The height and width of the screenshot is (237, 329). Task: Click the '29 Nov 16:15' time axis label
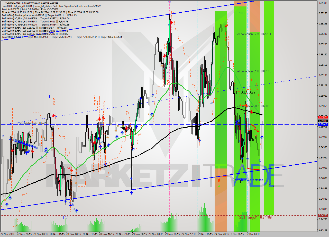205,234
